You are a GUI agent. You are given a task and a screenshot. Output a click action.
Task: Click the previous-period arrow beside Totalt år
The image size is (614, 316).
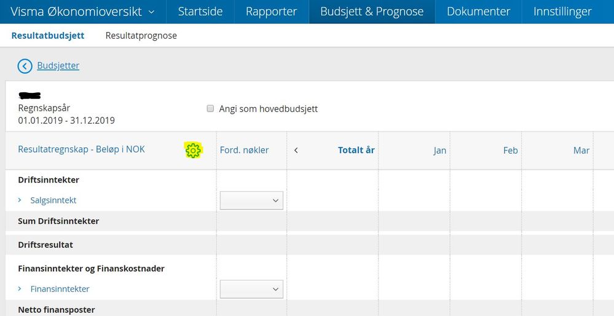click(296, 151)
